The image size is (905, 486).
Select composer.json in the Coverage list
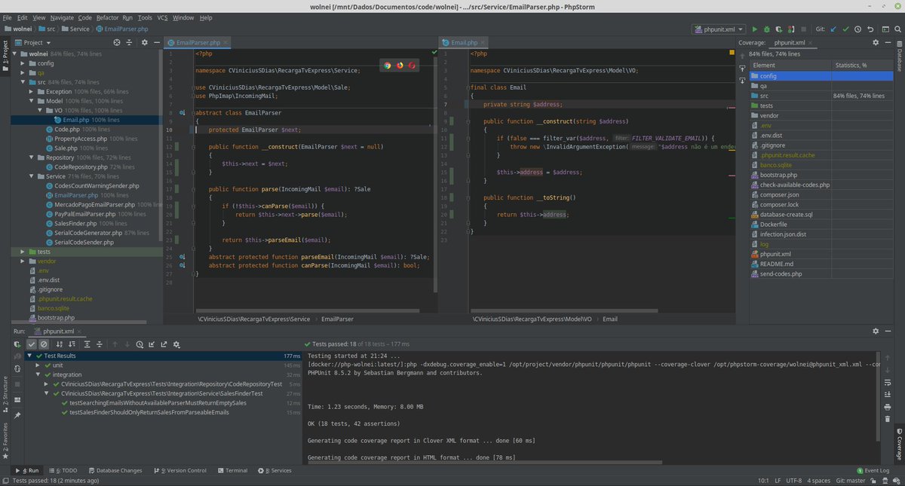point(779,194)
